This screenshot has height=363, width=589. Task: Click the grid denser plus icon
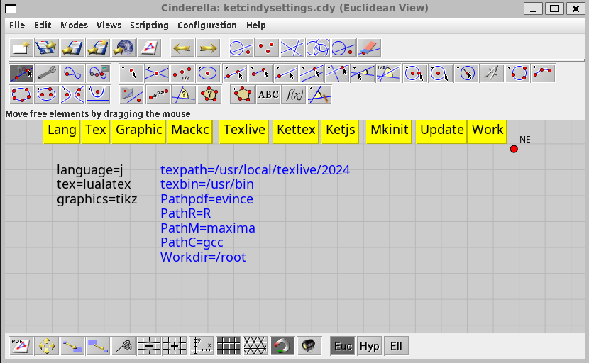175,346
